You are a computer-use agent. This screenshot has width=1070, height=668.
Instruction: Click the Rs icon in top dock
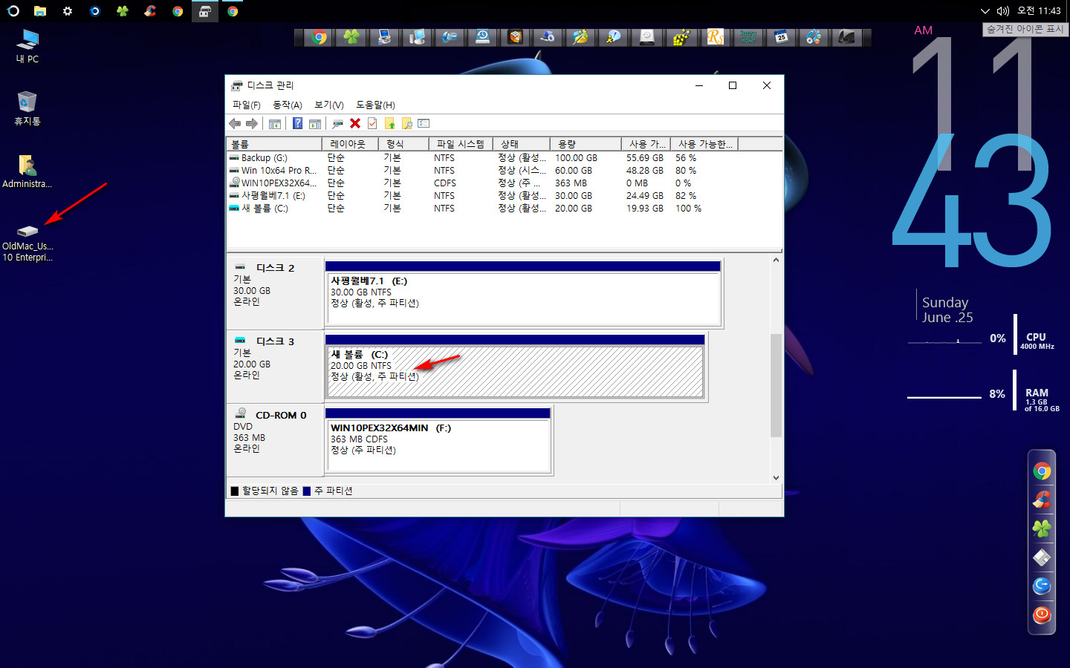pyautogui.click(x=715, y=37)
